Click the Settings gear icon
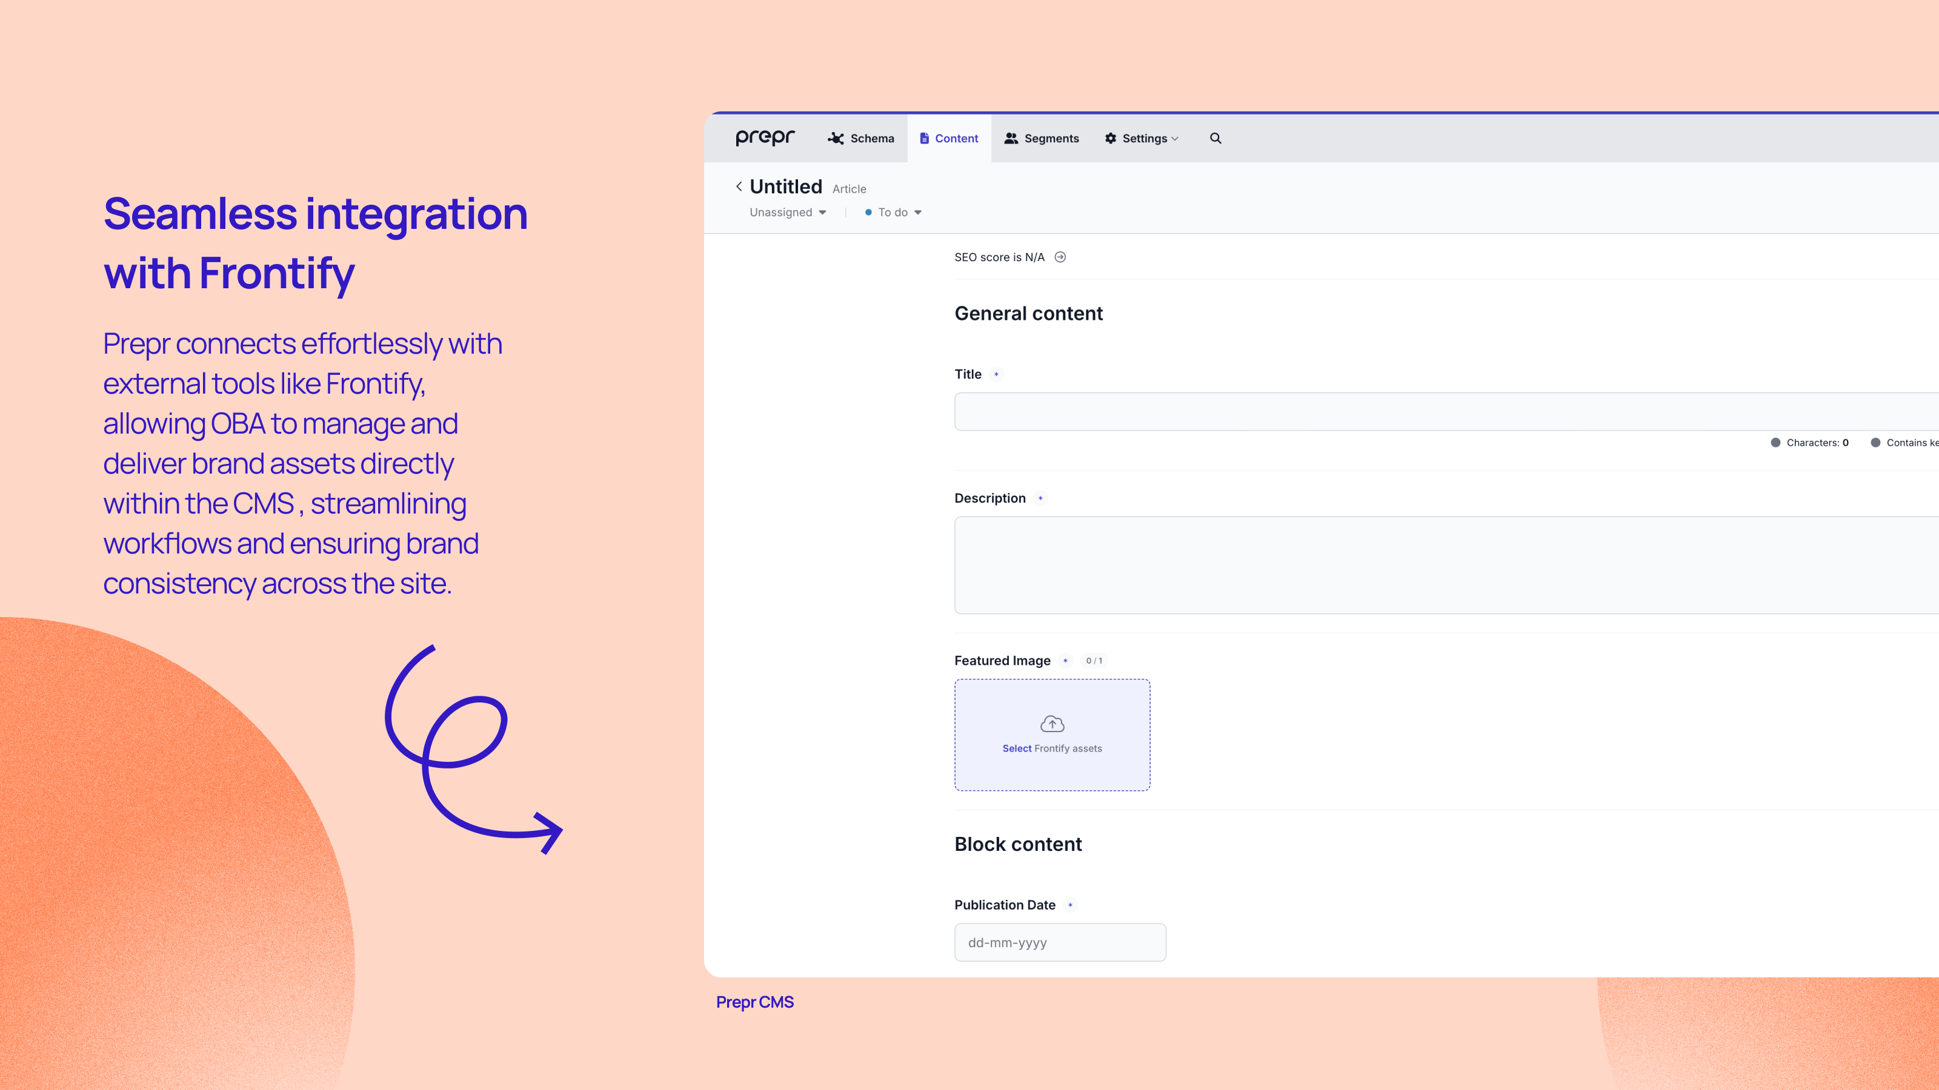The width and height of the screenshot is (1939, 1090). click(x=1111, y=139)
